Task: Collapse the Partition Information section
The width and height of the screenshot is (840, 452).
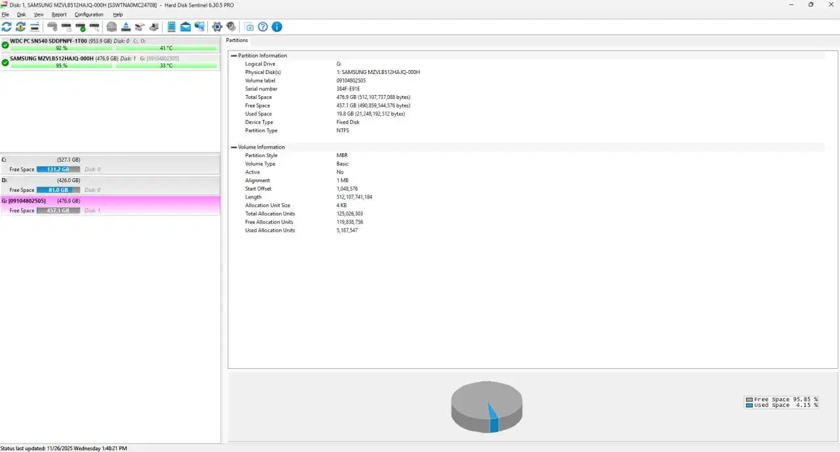Action: click(x=234, y=56)
